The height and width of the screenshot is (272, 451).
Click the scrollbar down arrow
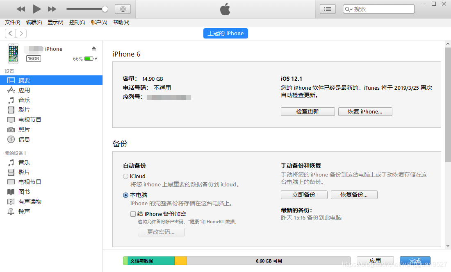pos(448,246)
